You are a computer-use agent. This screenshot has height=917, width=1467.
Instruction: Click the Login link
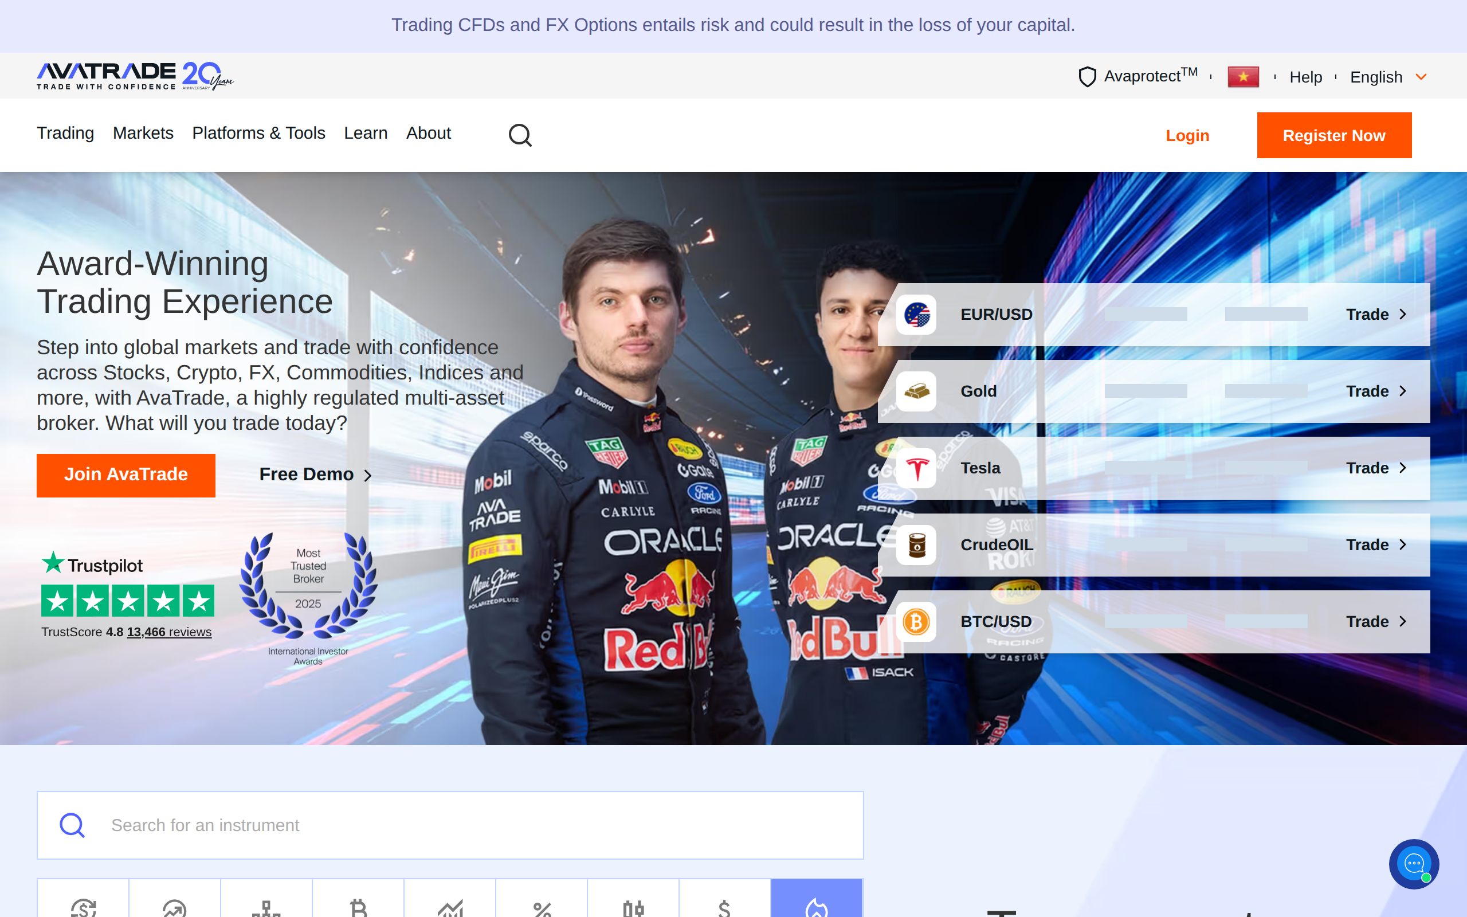coord(1187,135)
